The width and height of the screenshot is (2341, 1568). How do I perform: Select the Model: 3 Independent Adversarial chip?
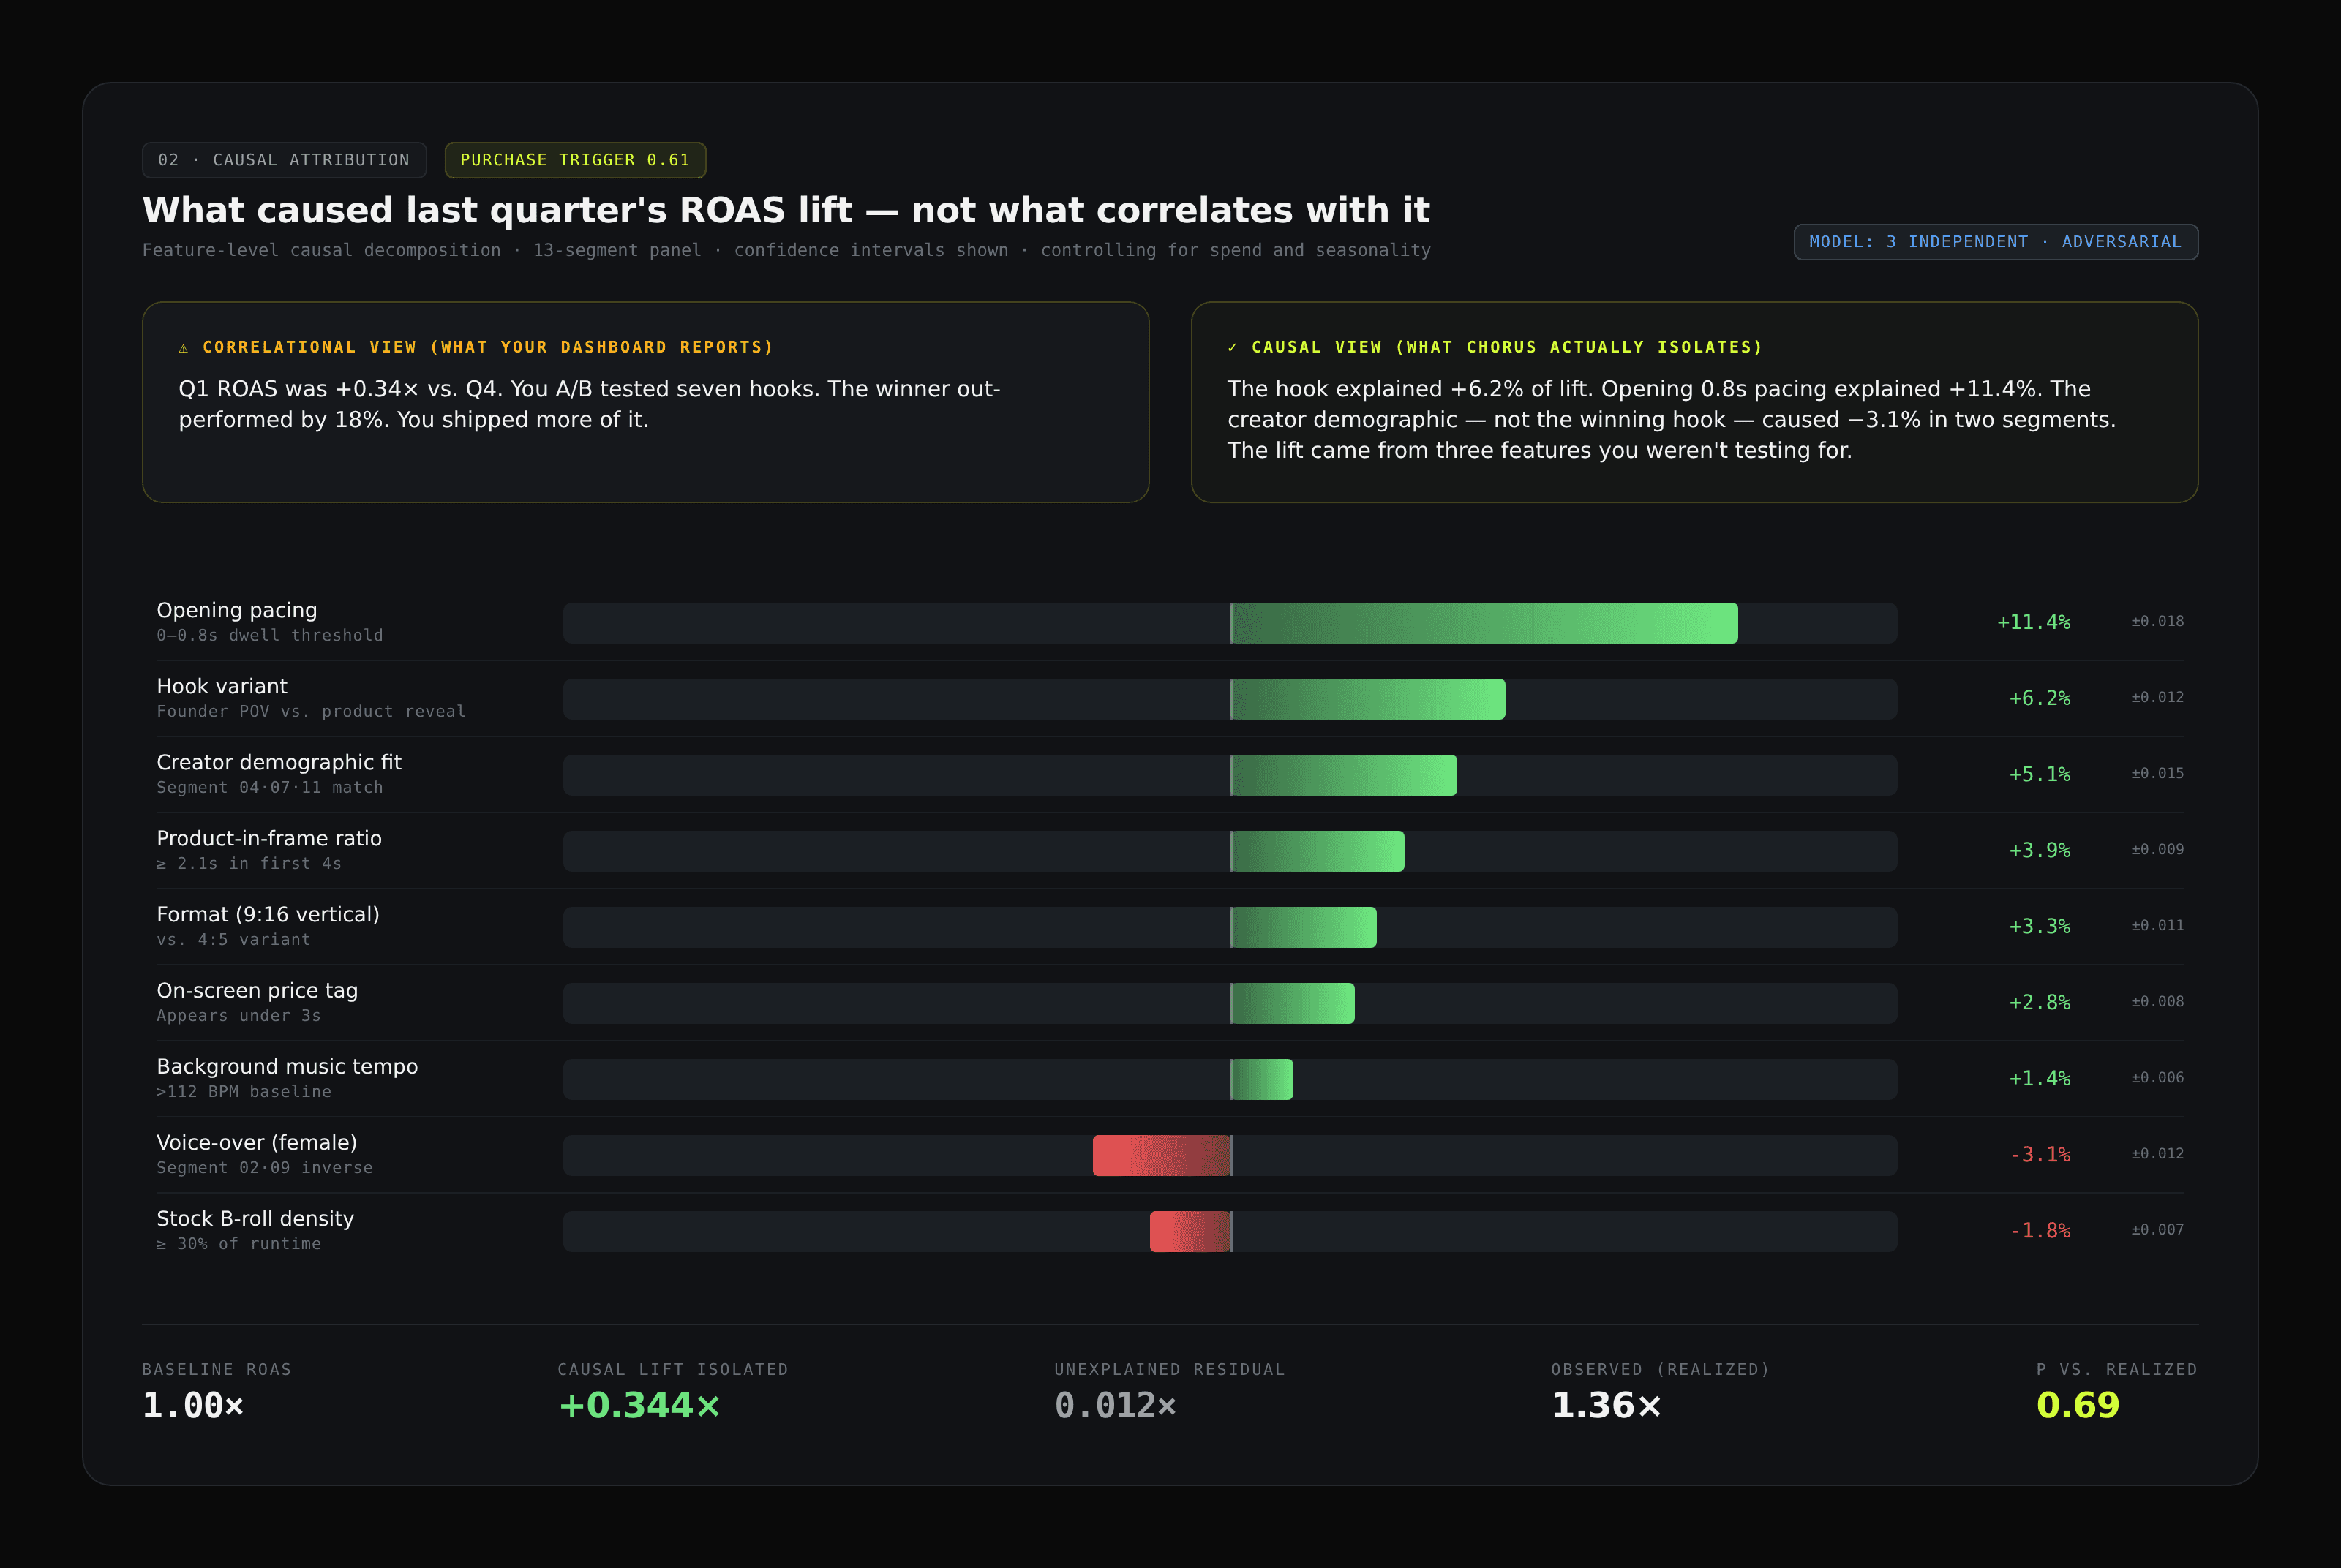tap(1995, 242)
